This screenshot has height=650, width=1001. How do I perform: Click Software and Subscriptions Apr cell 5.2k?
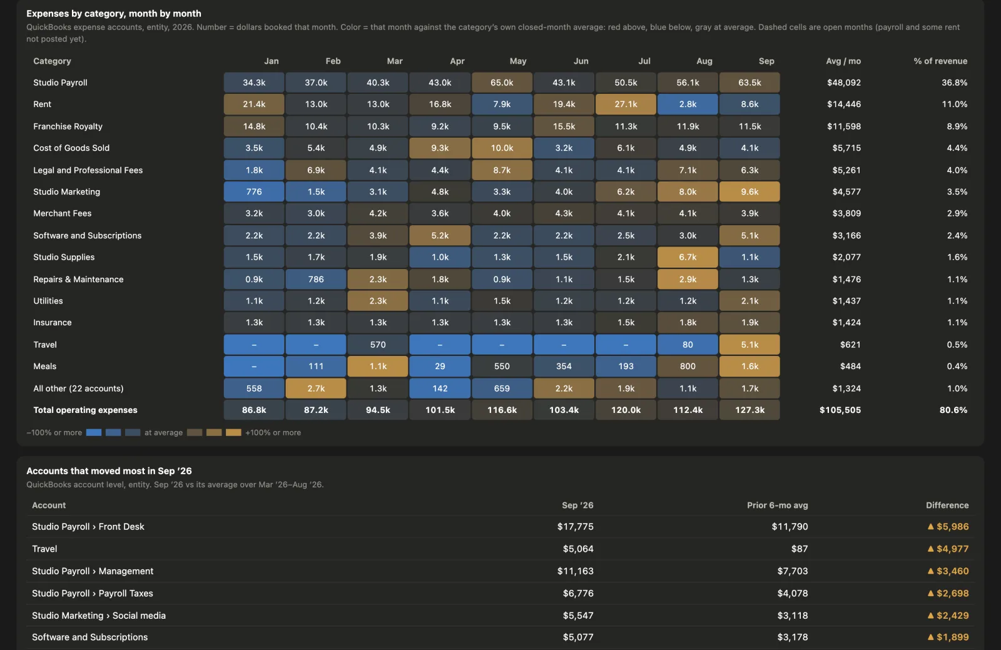click(x=440, y=235)
